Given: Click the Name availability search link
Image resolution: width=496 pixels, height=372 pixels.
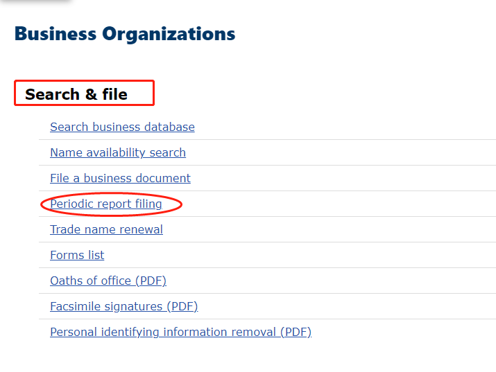Looking at the screenshot, I should [x=118, y=152].
